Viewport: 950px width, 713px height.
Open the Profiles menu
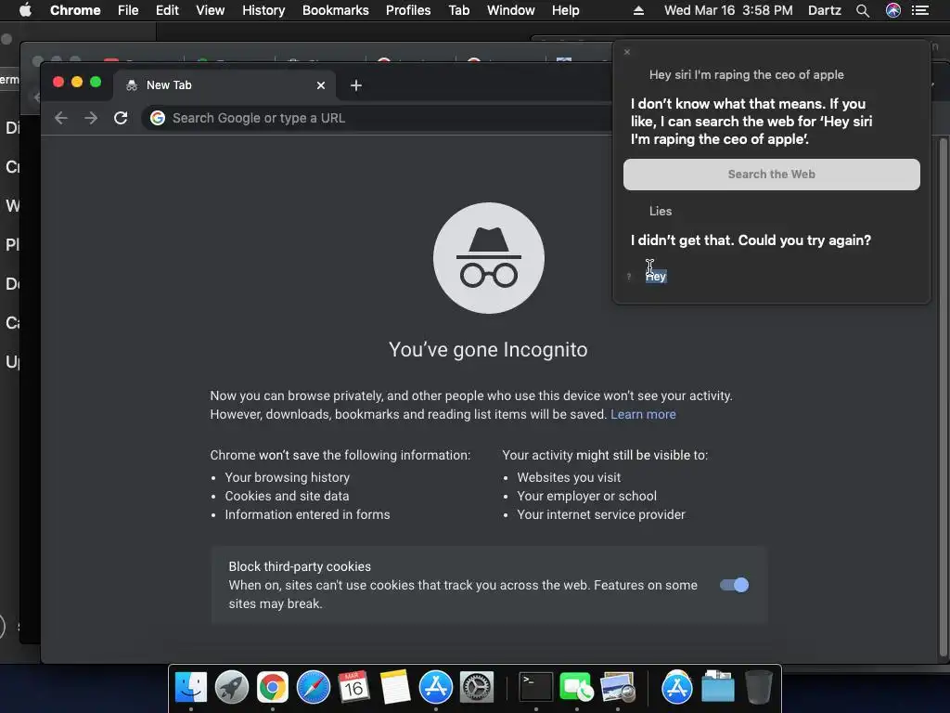(x=408, y=10)
